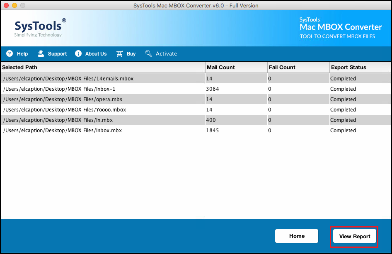Click the SysTools logo
The image size is (392, 254).
coord(40,28)
